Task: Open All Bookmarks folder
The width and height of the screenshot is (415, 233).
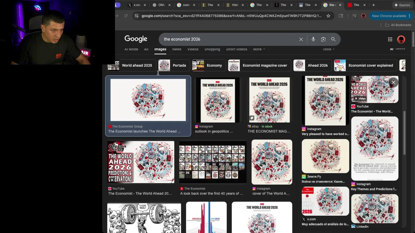Action: (398, 25)
